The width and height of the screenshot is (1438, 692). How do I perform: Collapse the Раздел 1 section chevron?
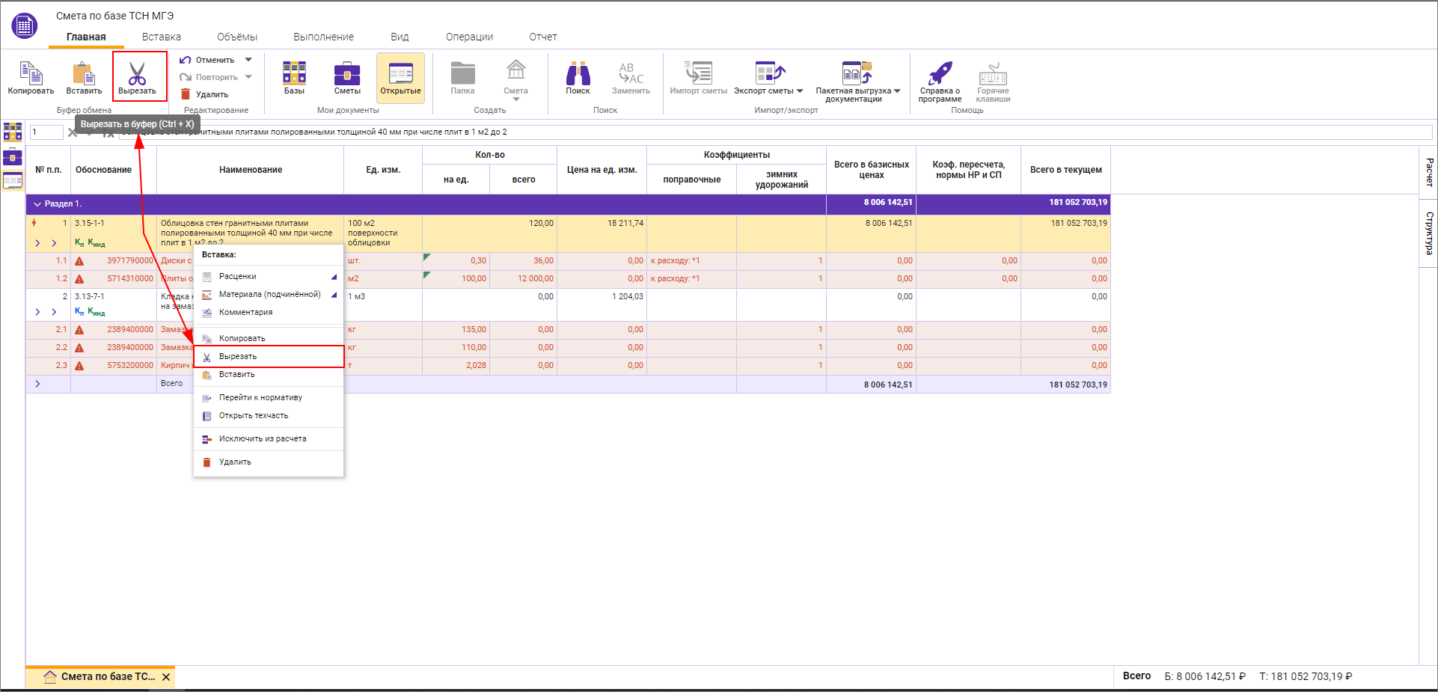point(37,203)
